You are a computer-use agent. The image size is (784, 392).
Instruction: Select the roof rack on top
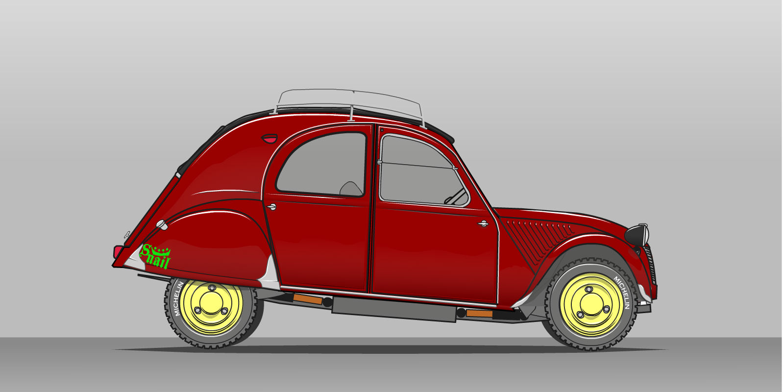pyautogui.click(x=349, y=103)
